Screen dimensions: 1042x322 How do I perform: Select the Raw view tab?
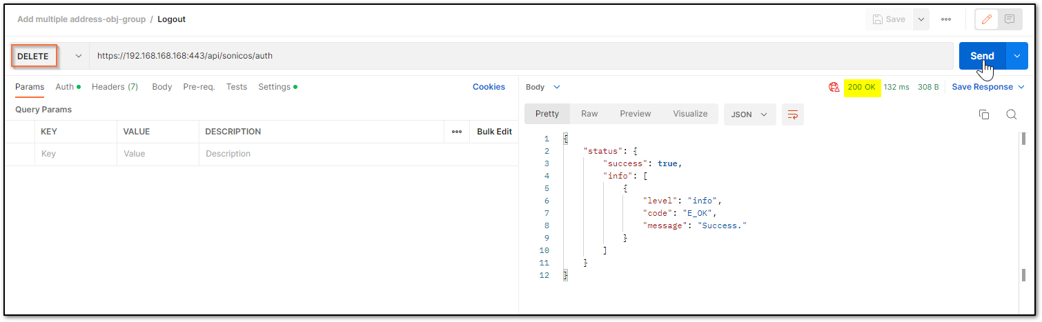tap(589, 114)
